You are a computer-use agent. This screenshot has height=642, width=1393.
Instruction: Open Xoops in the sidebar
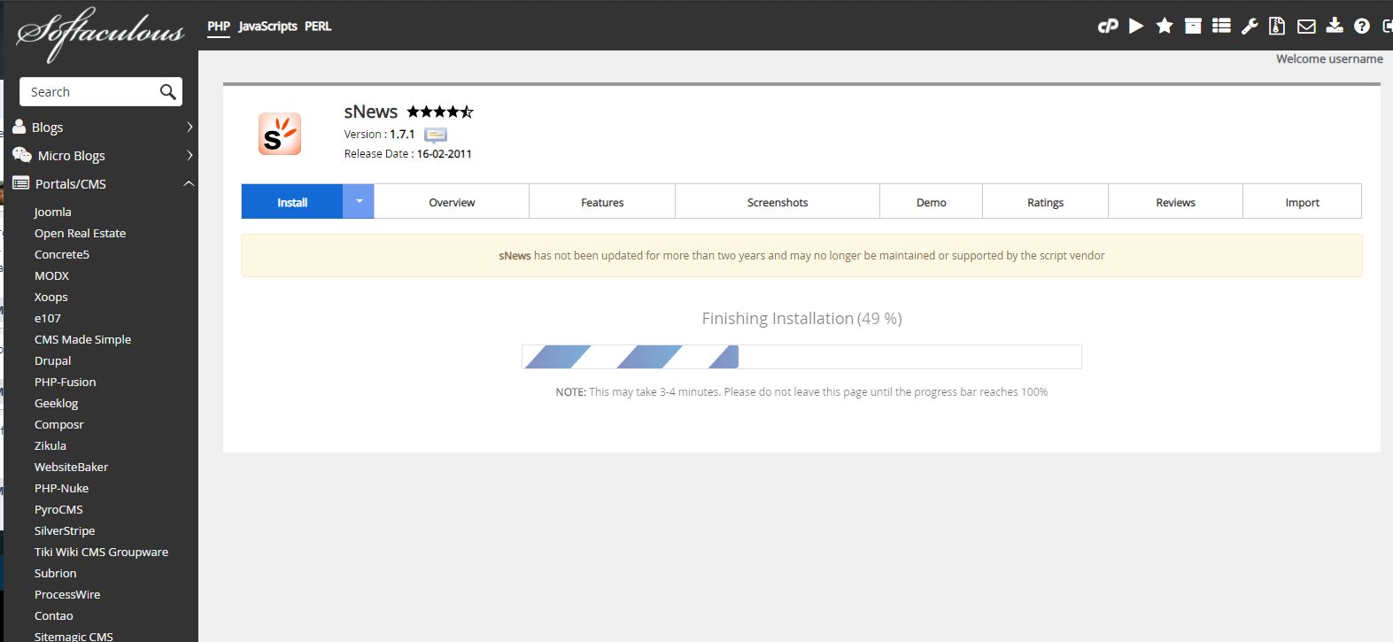pyautogui.click(x=51, y=297)
